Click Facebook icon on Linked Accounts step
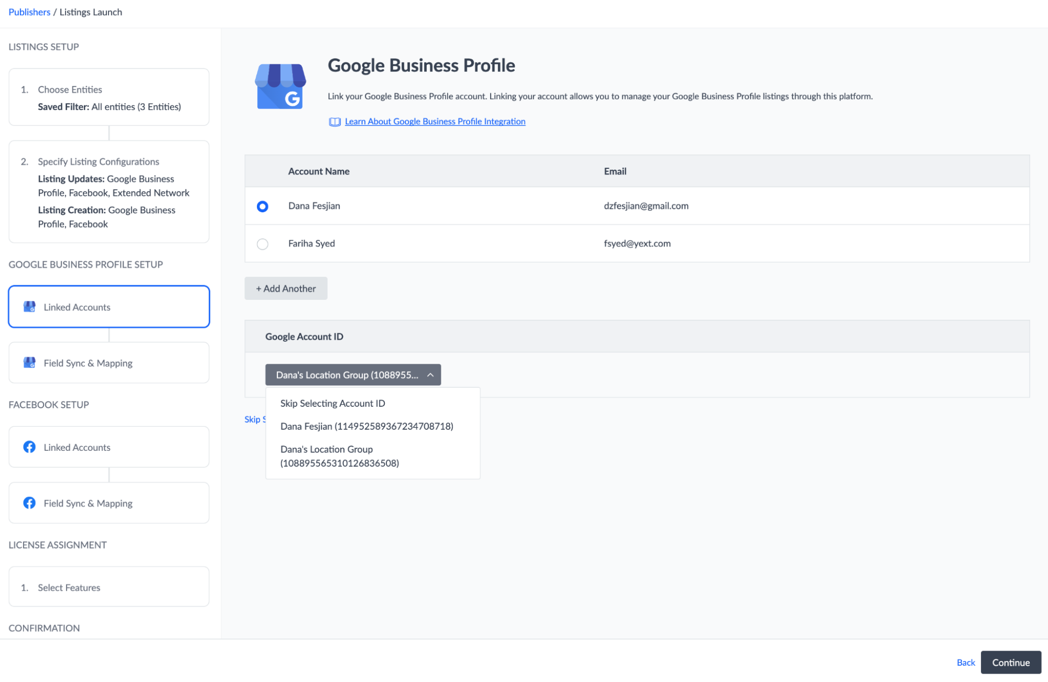The height and width of the screenshot is (682, 1048). (x=29, y=447)
